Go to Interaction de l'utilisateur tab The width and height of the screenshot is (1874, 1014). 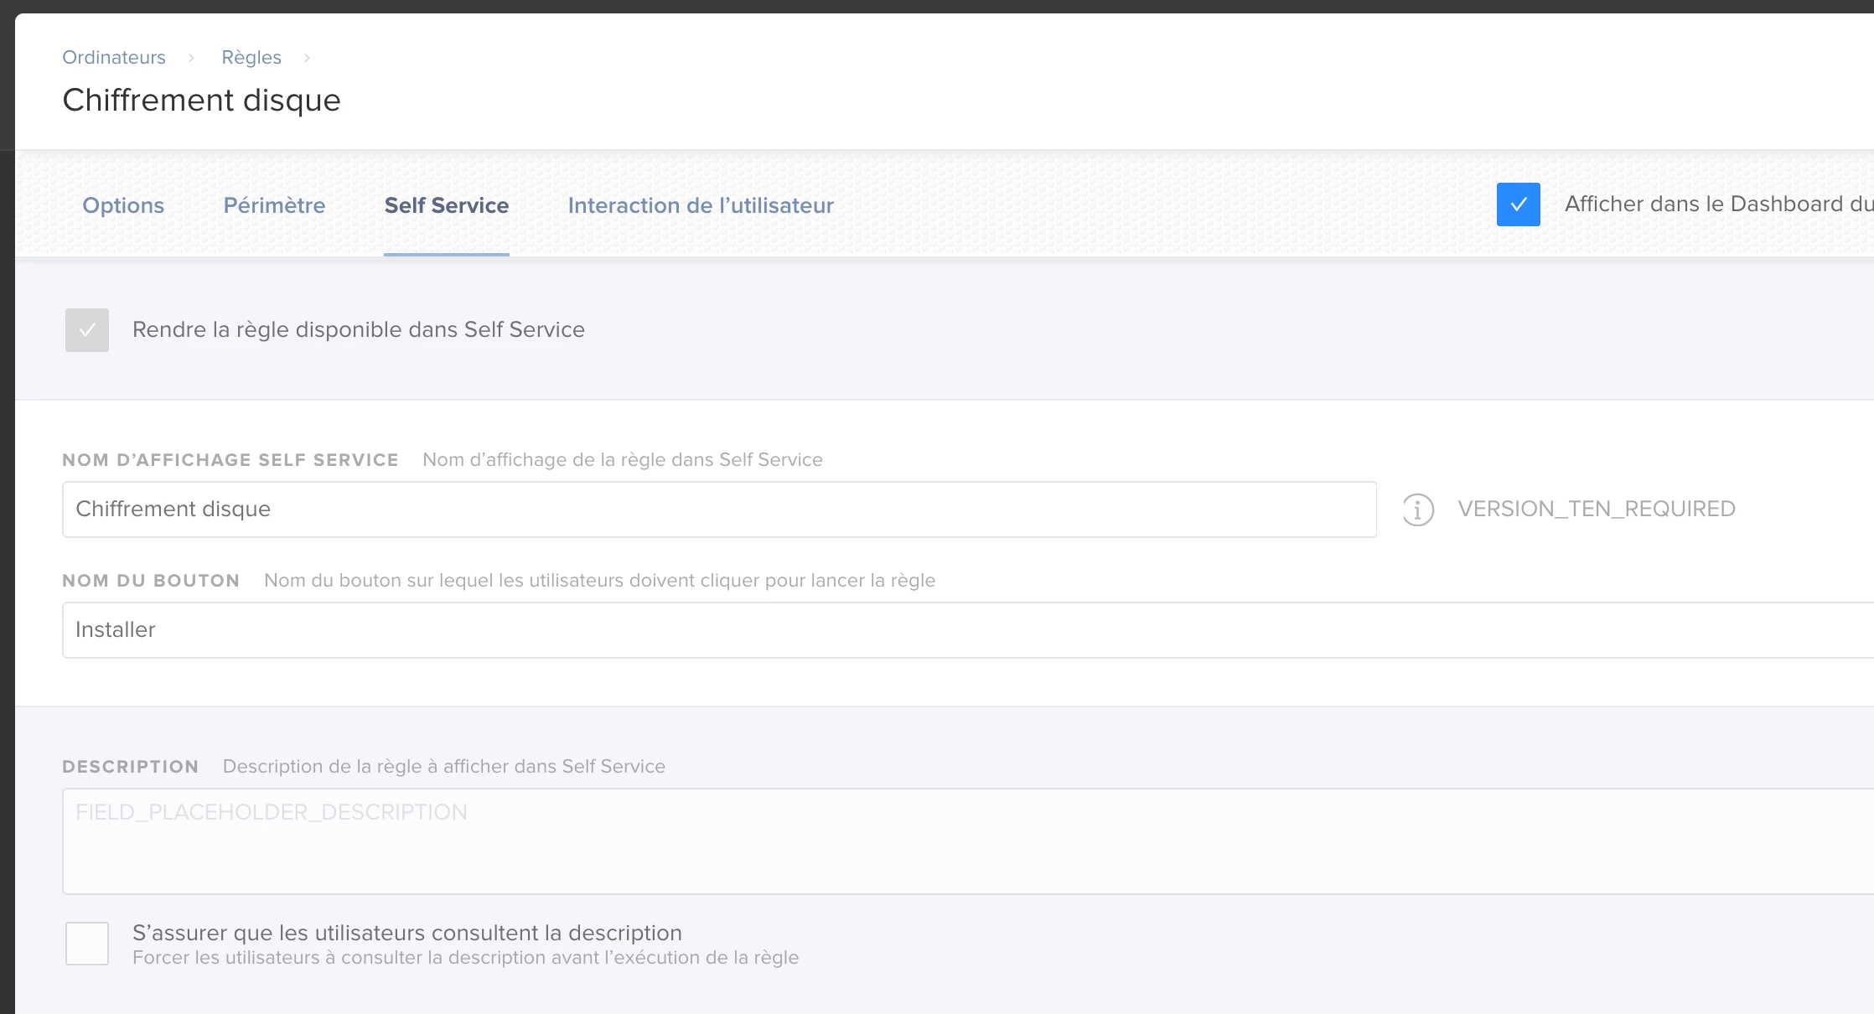[x=700, y=205]
